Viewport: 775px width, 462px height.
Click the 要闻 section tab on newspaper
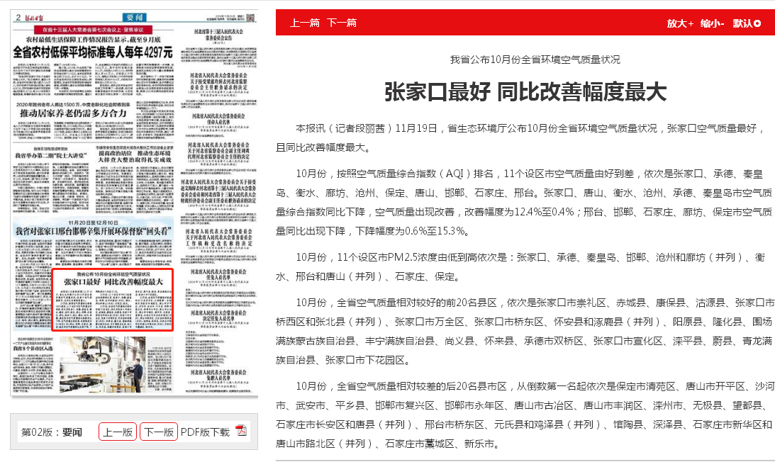(x=135, y=17)
